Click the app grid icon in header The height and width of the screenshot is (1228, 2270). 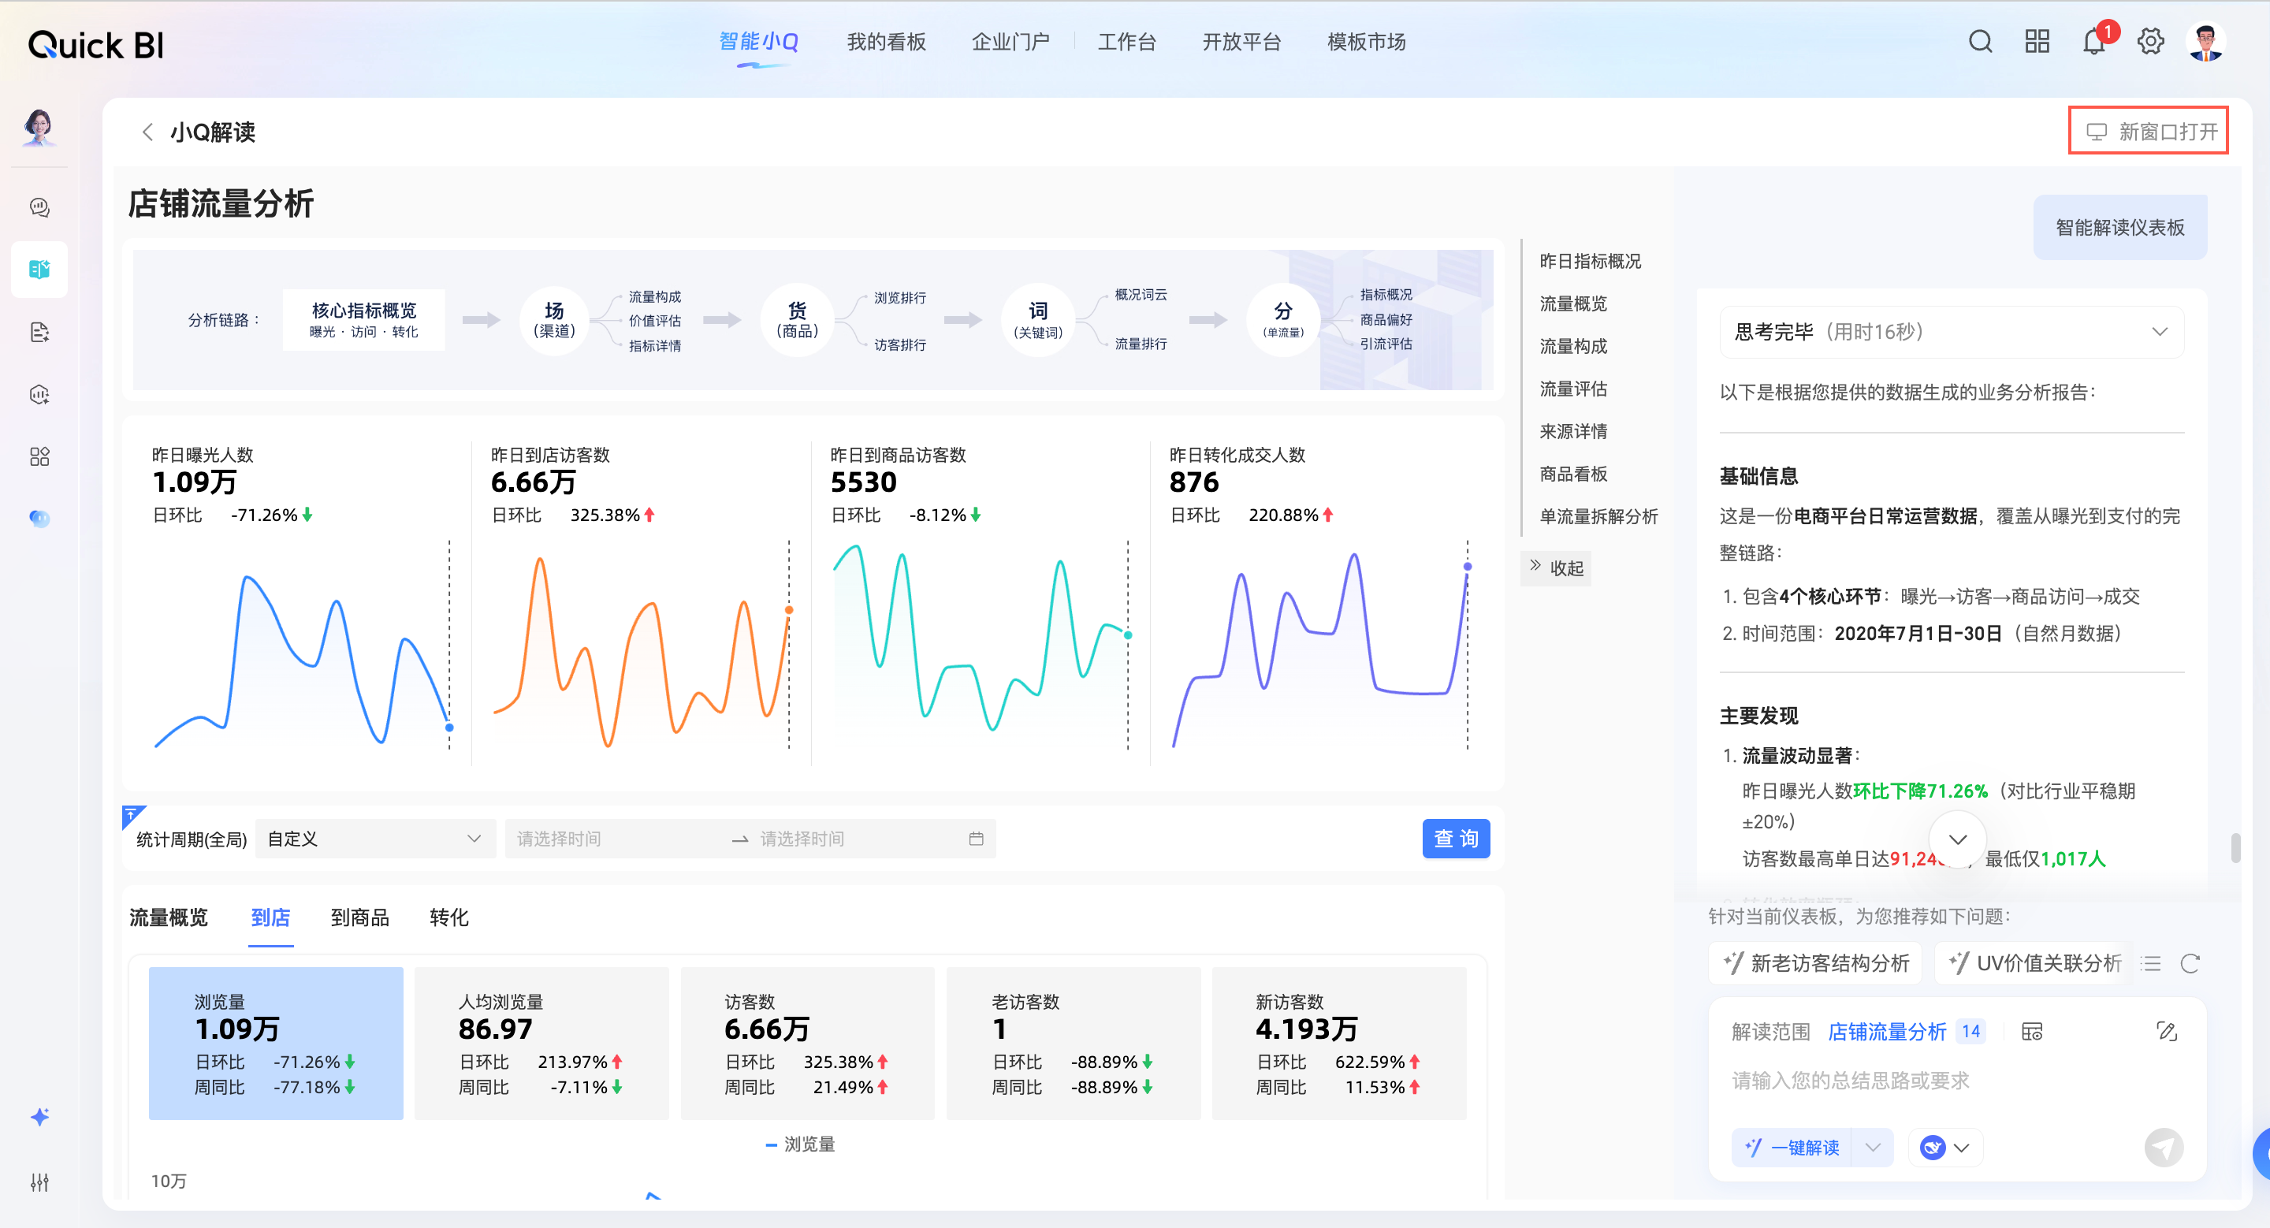click(2037, 42)
